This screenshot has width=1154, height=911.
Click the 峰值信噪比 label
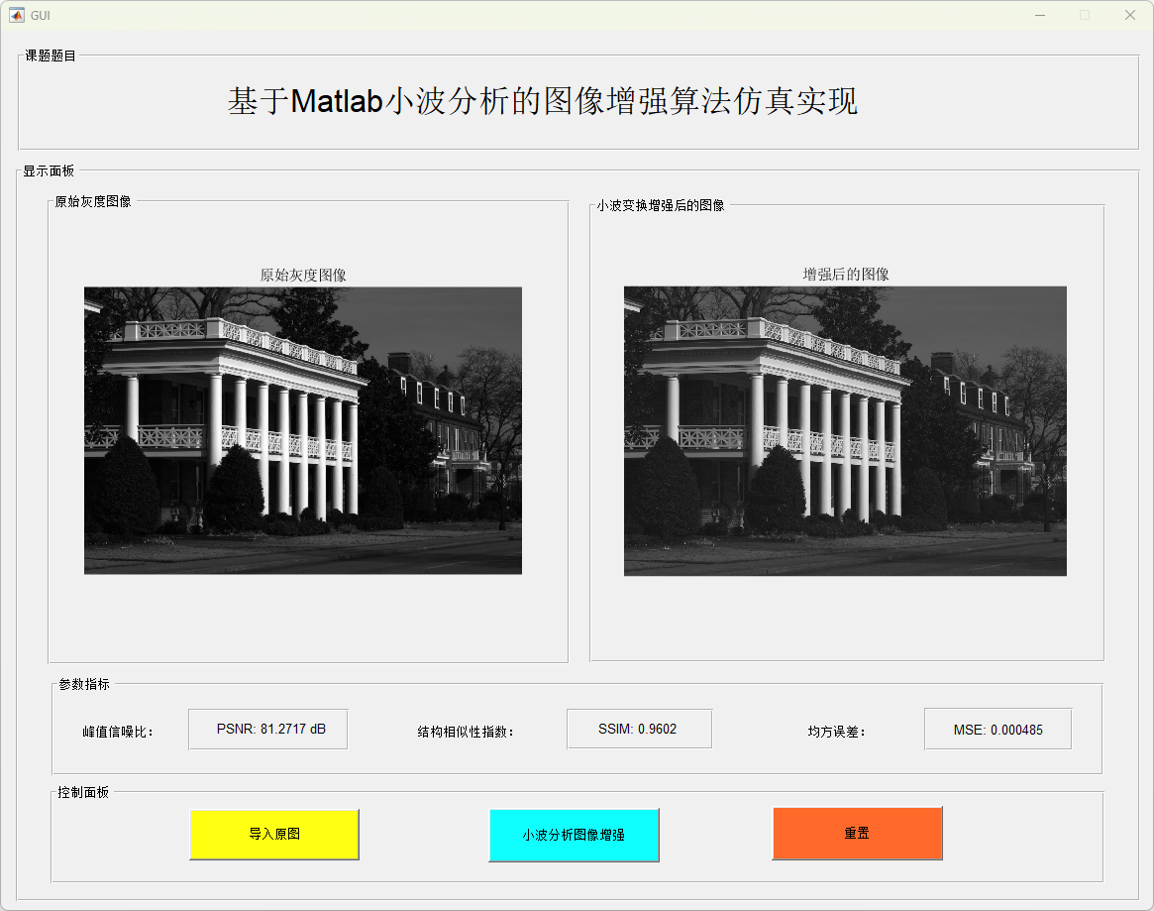point(118,733)
